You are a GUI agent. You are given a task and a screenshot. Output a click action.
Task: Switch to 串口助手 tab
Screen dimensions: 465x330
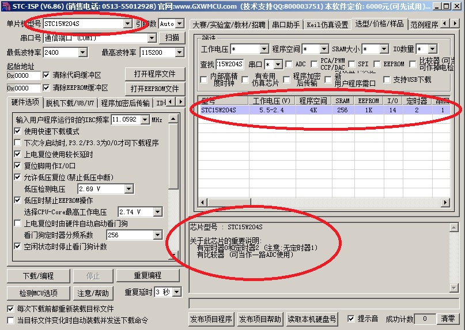(x=286, y=25)
